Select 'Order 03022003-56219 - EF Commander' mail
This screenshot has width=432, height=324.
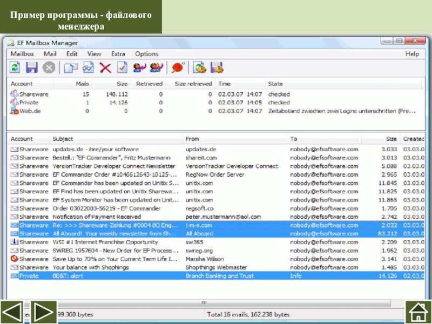pos(217,208)
